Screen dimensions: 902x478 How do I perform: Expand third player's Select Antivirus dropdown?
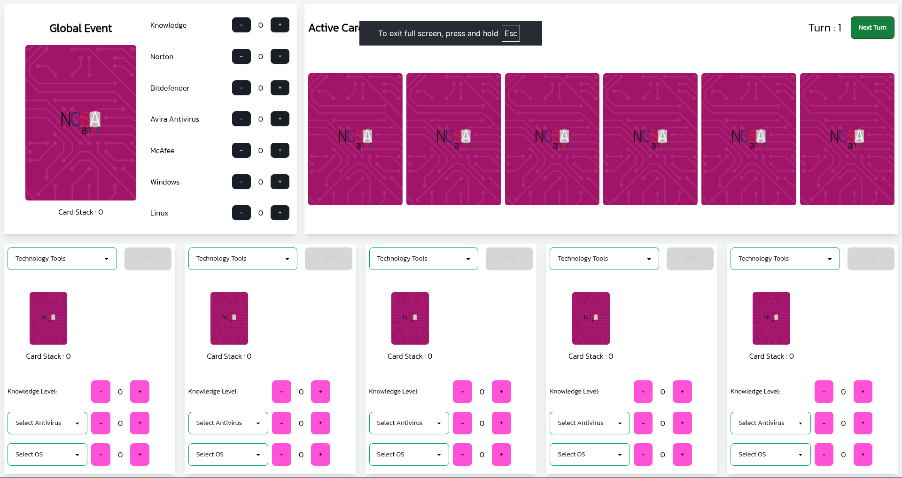(409, 423)
